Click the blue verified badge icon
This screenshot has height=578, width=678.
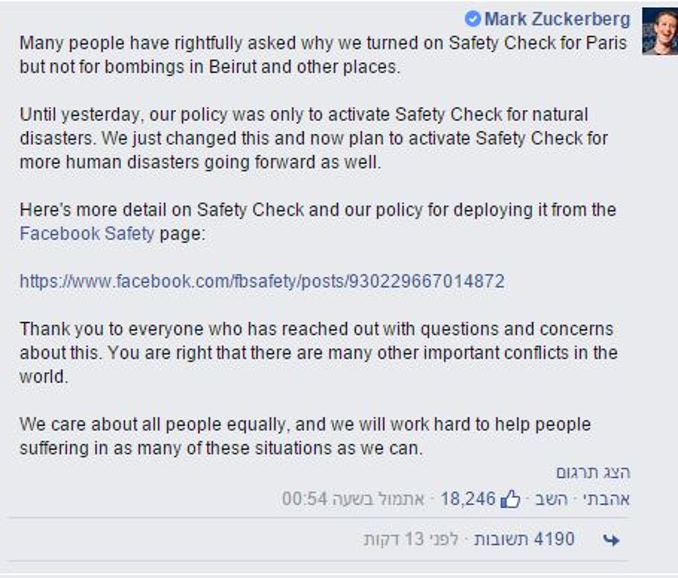pyautogui.click(x=472, y=19)
